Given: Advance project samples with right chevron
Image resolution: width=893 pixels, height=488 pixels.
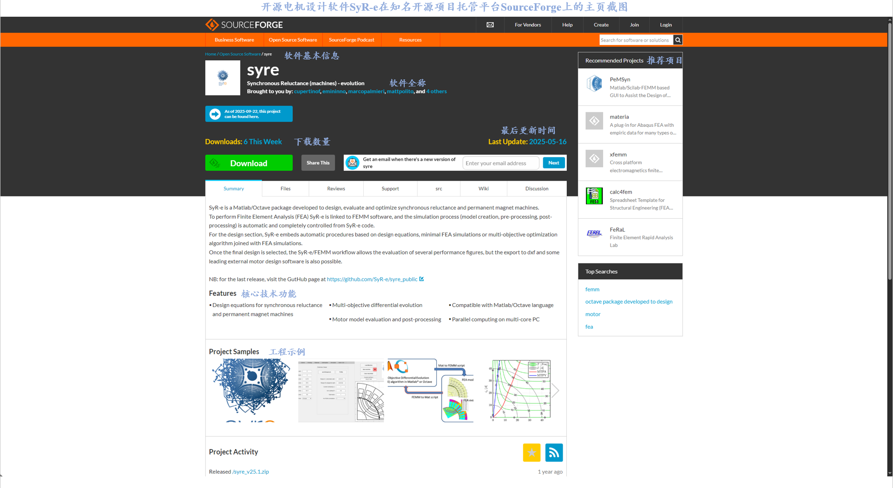Looking at the screenshot, I should (x=555, y=390).
